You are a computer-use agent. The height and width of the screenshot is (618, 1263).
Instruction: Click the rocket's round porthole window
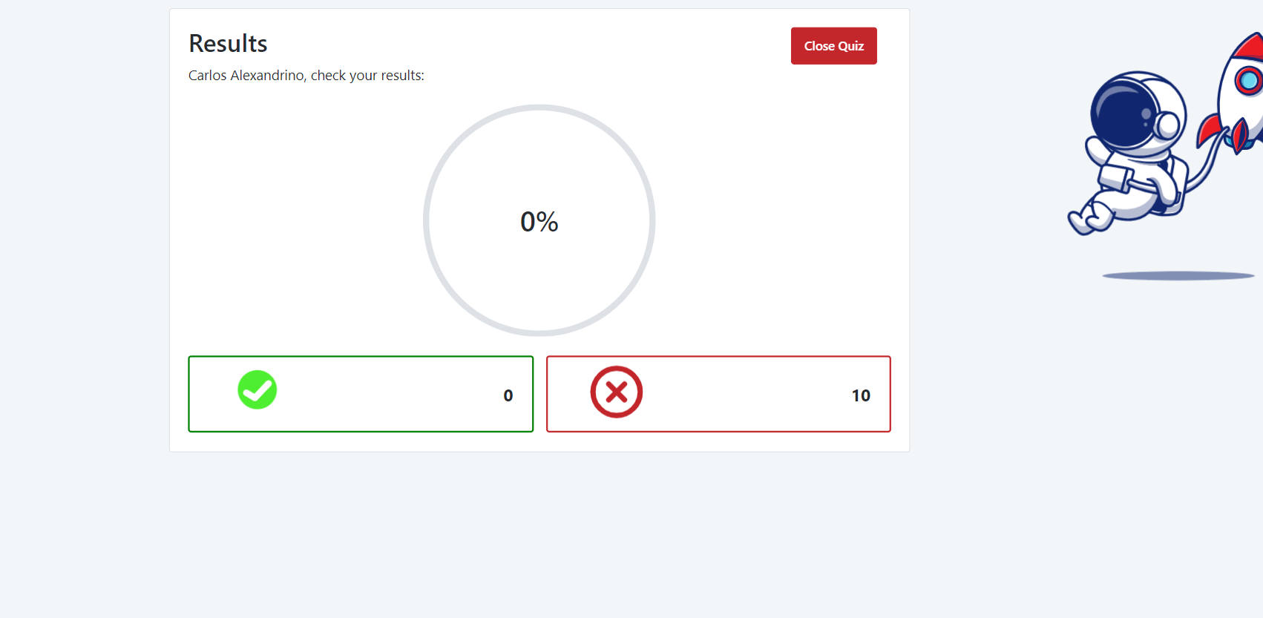coord(1249,79)
